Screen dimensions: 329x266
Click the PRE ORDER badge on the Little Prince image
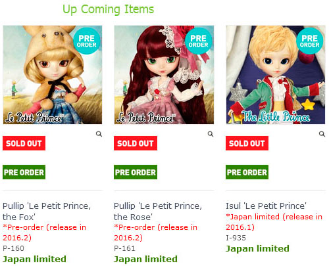click(310, 41)
